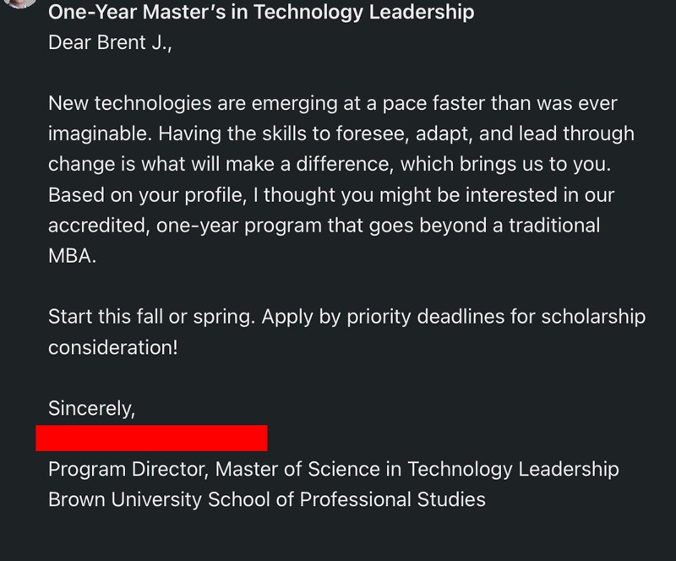The width and height of the screenshot is (676, 561).
Task: Click the line starting 'accredited, one-year program'
Action: (x=324, y=226)
